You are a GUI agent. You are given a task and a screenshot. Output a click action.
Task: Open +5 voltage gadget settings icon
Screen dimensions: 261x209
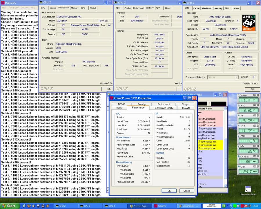pyautogui.click(x=255, y=116)
